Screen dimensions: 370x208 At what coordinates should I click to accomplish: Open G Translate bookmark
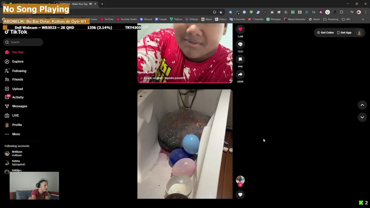click(x=237, y=19)
